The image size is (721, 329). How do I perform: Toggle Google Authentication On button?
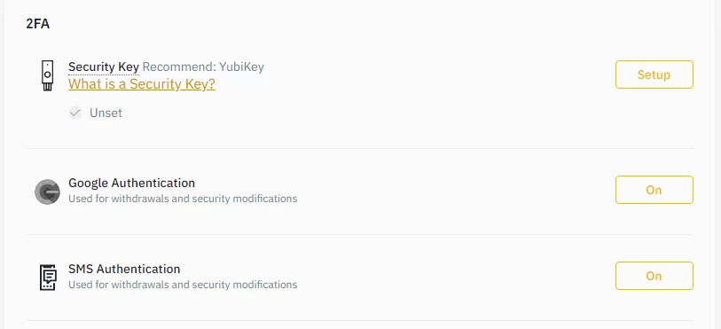654,190
